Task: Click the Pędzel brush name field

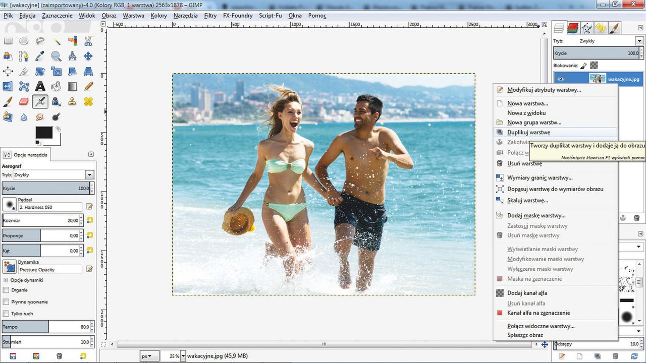Action: click(x=50, y=207)
